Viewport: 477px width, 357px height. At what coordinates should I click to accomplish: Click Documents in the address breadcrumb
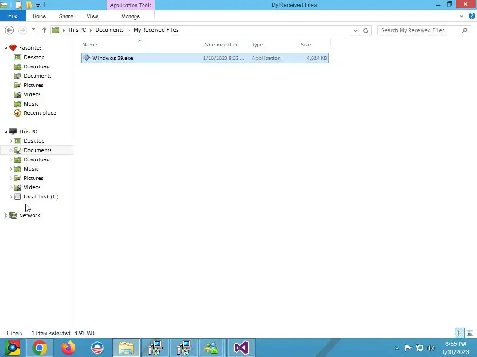tap(109, 30)
